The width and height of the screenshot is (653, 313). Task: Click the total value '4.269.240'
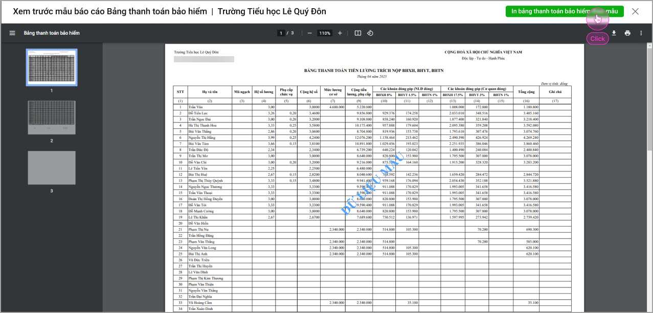tap(531, 137)
